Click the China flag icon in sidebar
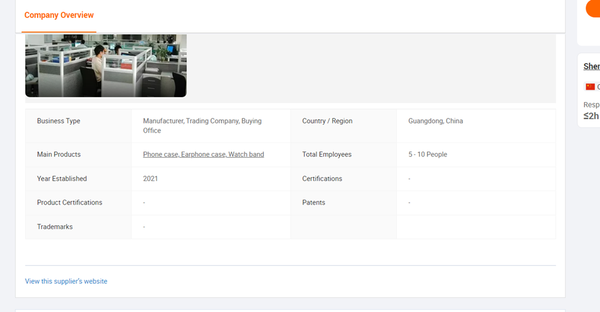The image size is (600, 312). pos(590,87)
